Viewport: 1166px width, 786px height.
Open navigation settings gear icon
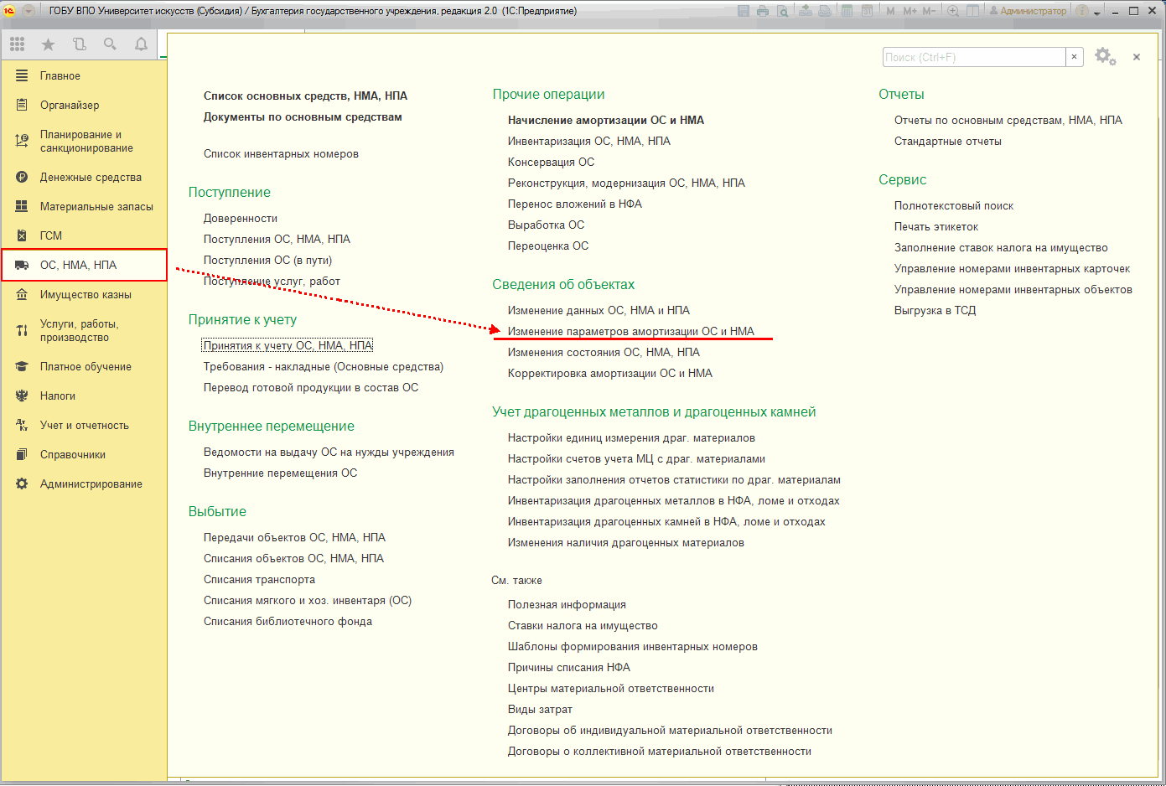(x=1105, y=56)
